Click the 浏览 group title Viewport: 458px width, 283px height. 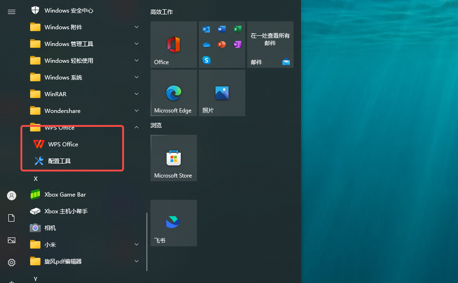(x=156, y=125)
